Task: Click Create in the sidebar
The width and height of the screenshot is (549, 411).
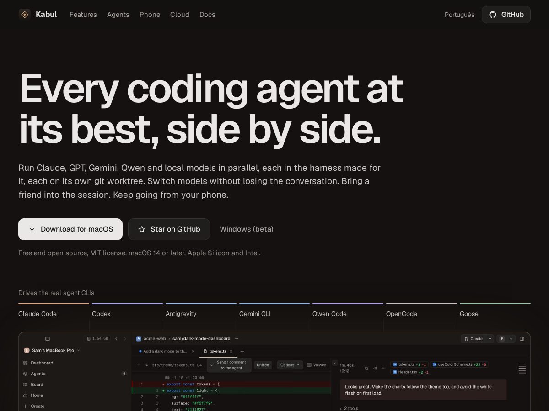Action: (75, 406)
